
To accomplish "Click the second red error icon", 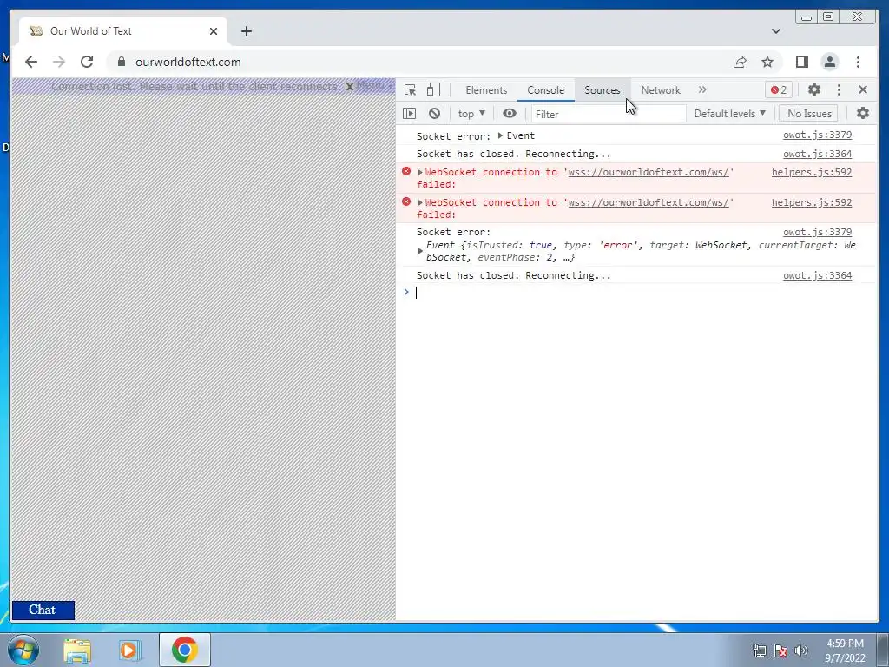I will (406, 201).
